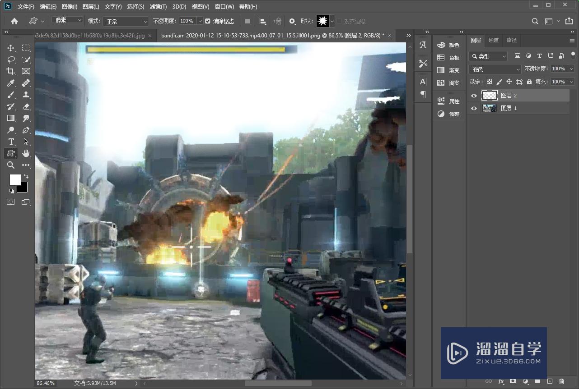Delete layer with trash icon
The height and width of the screenshot is (389, 579).
562,381
